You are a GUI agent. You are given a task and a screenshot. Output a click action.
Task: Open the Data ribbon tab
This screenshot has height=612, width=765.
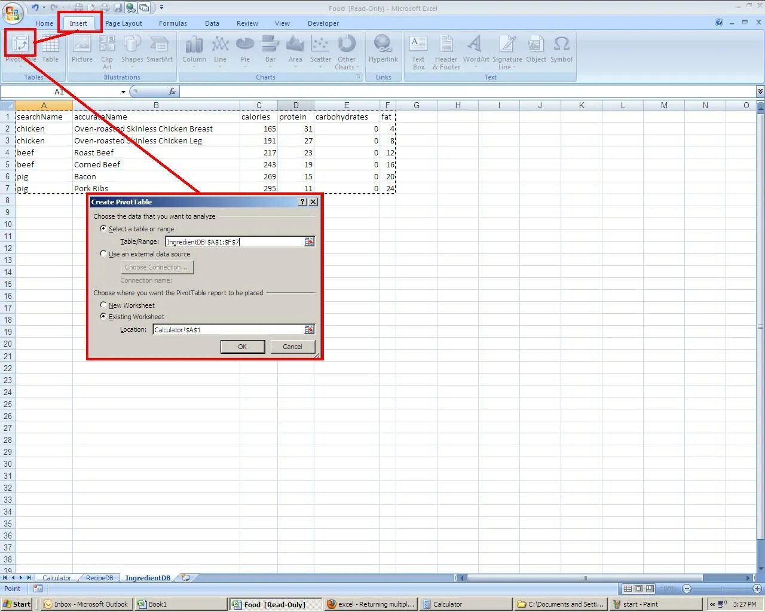pos(212,23)
